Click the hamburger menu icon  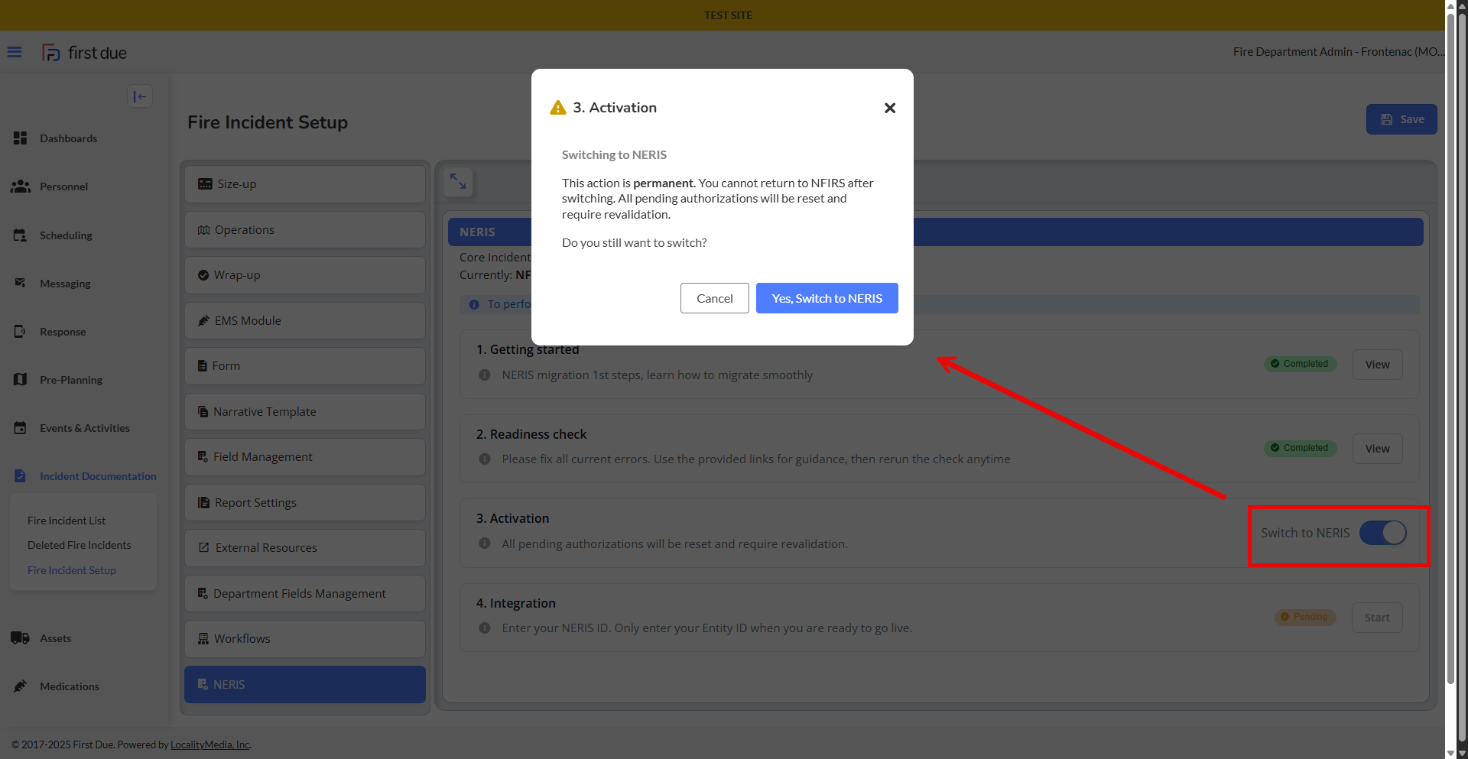(x=15, y=52)
